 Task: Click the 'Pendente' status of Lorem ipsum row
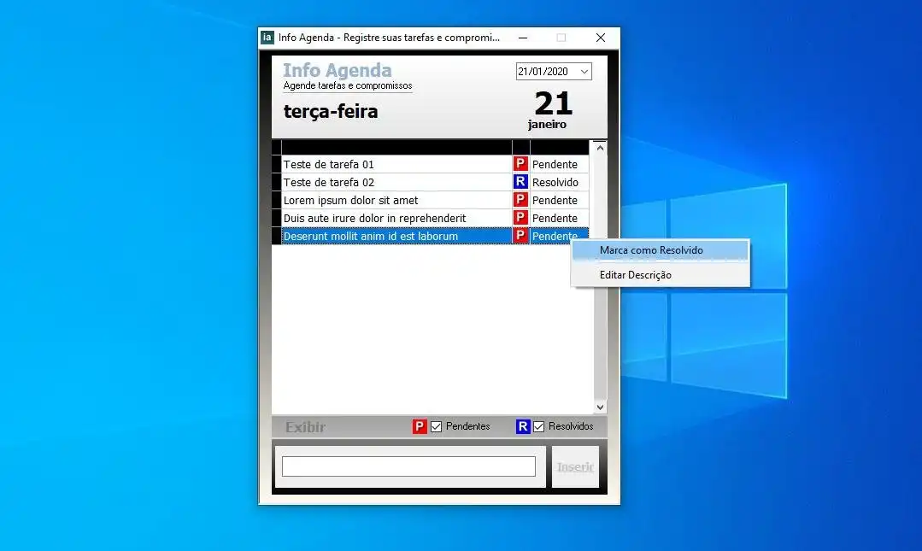point(555,200)
